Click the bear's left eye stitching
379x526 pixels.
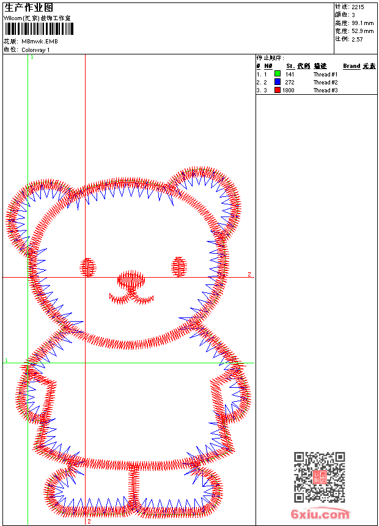(x=89, y=267)
